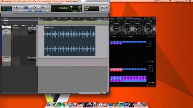Open the Audio 1 input path selector
The width and height of the screenshot is (193, 108).
pos(32,28)
